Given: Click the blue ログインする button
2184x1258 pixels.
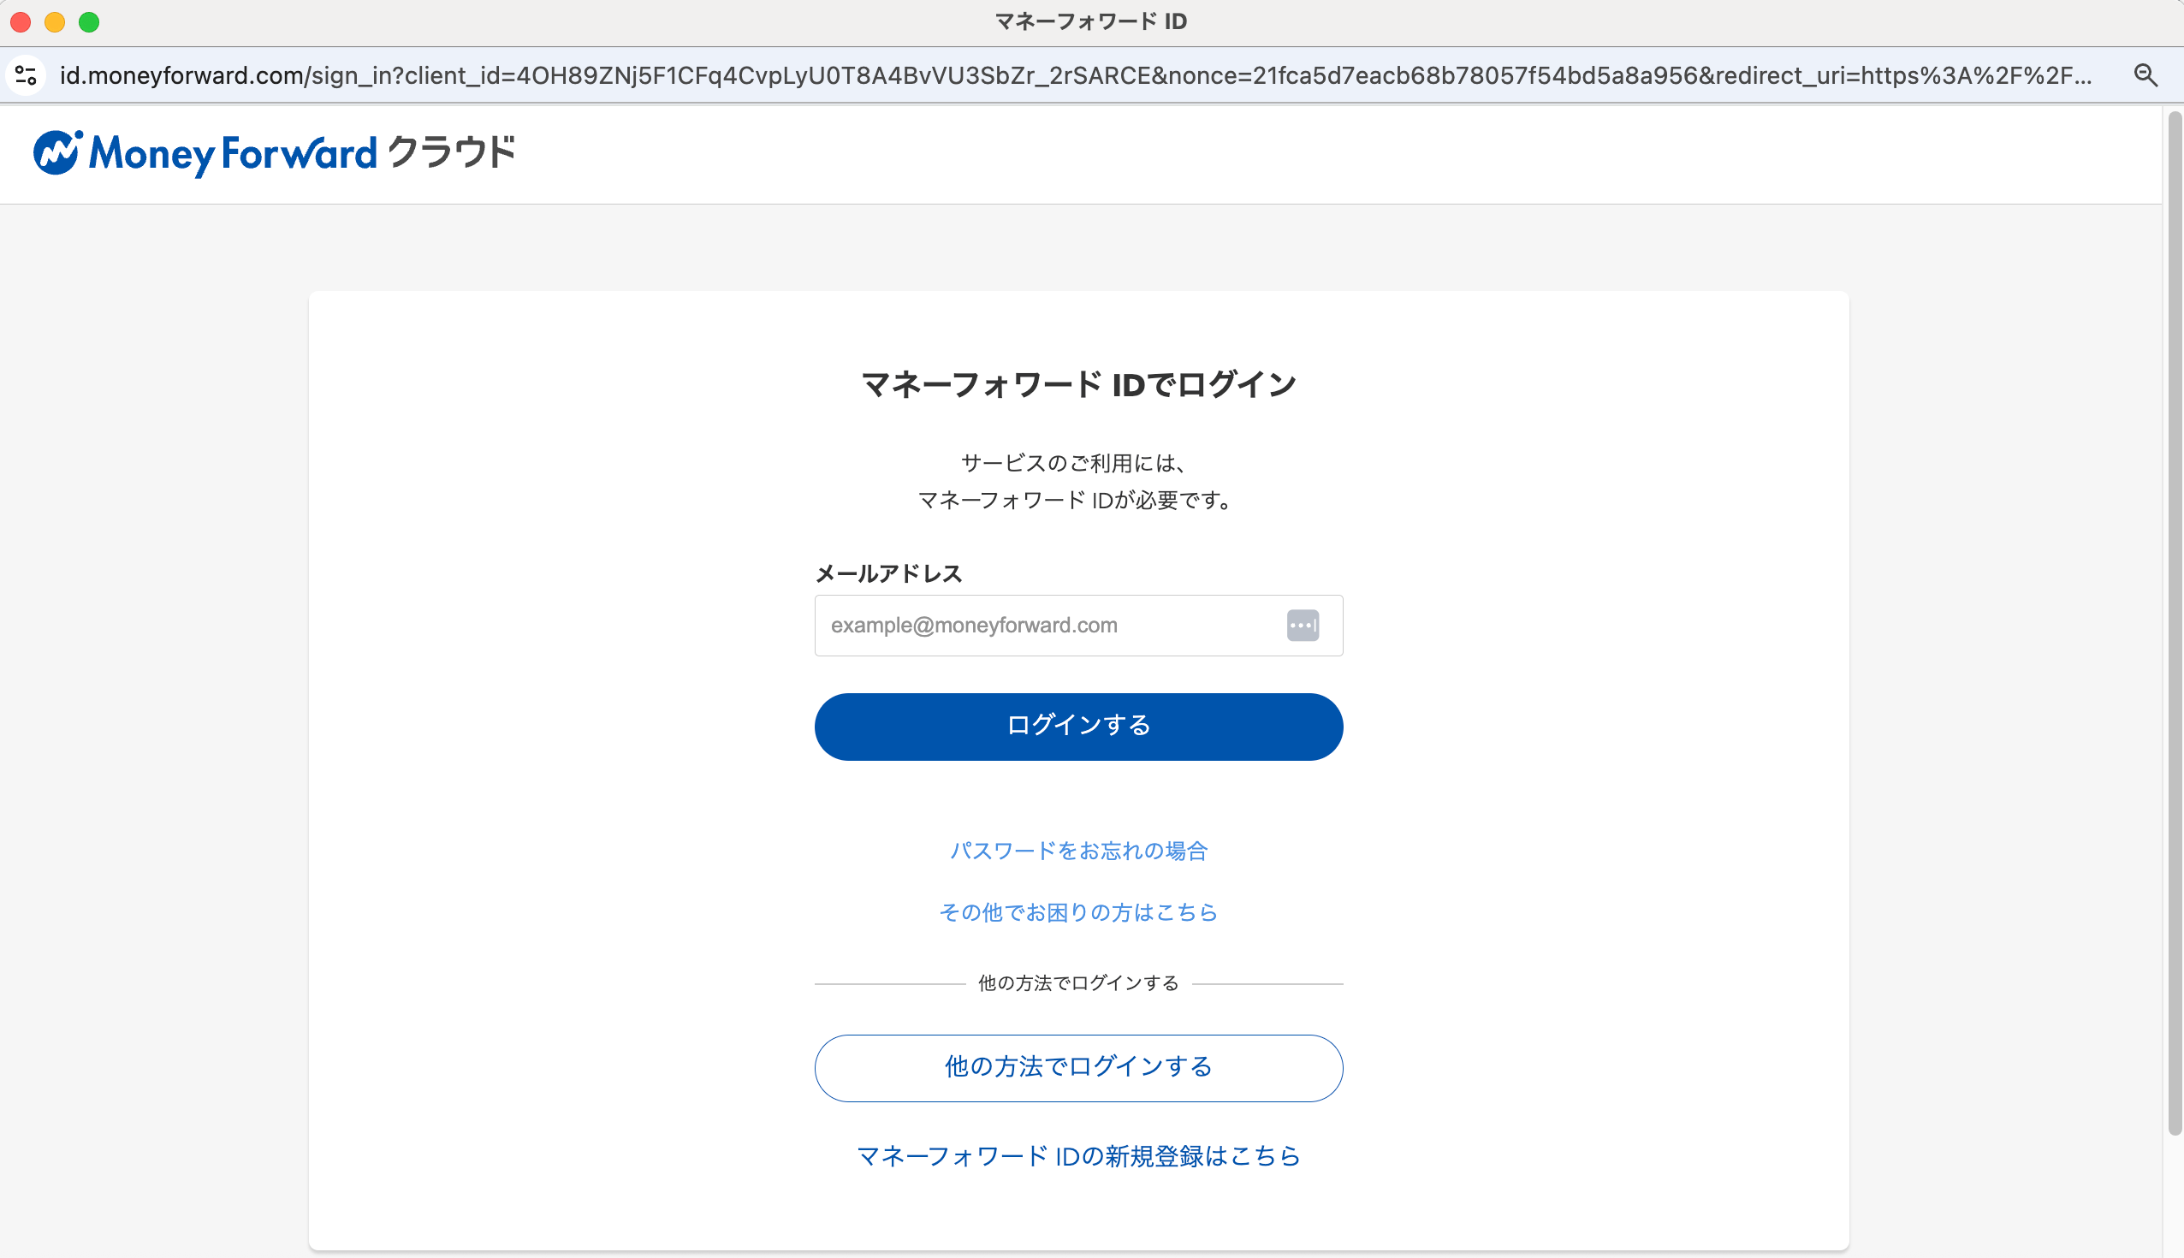Looking at the screenshot, I should tap(1078, 727).
